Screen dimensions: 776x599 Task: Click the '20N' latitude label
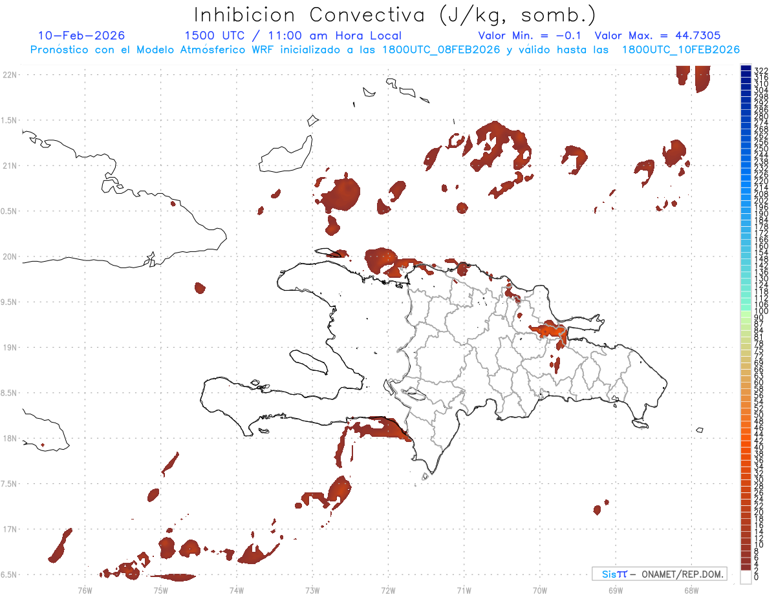(10, 257)
